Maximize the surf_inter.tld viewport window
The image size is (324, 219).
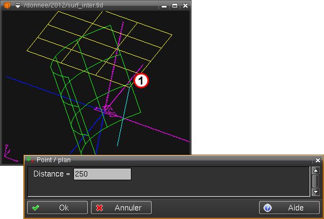174,6
